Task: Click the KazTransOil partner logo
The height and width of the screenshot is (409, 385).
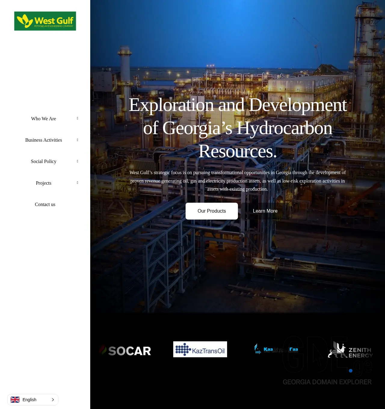Action: coord(200,349)
